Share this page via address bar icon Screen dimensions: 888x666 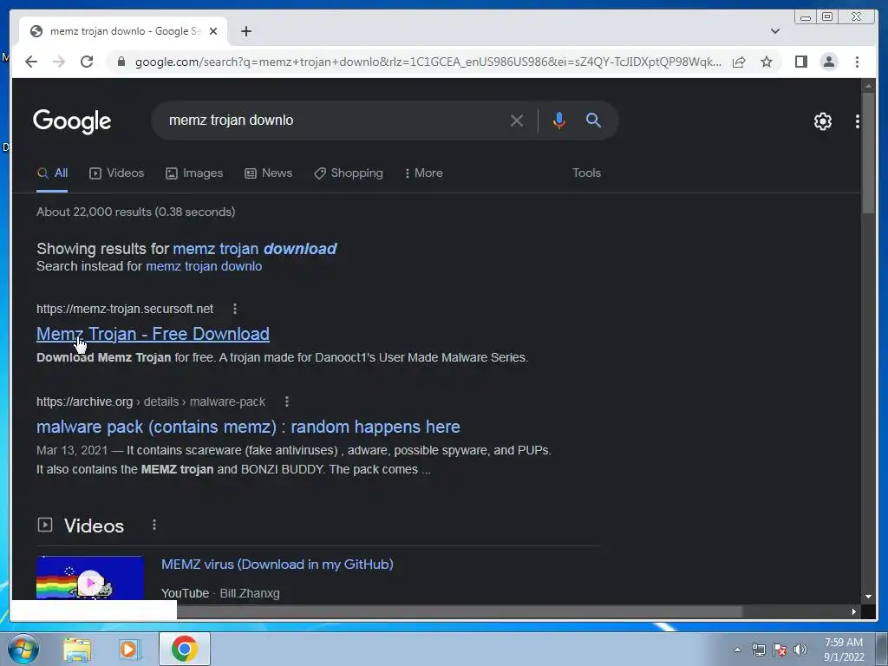pos(739,62)
